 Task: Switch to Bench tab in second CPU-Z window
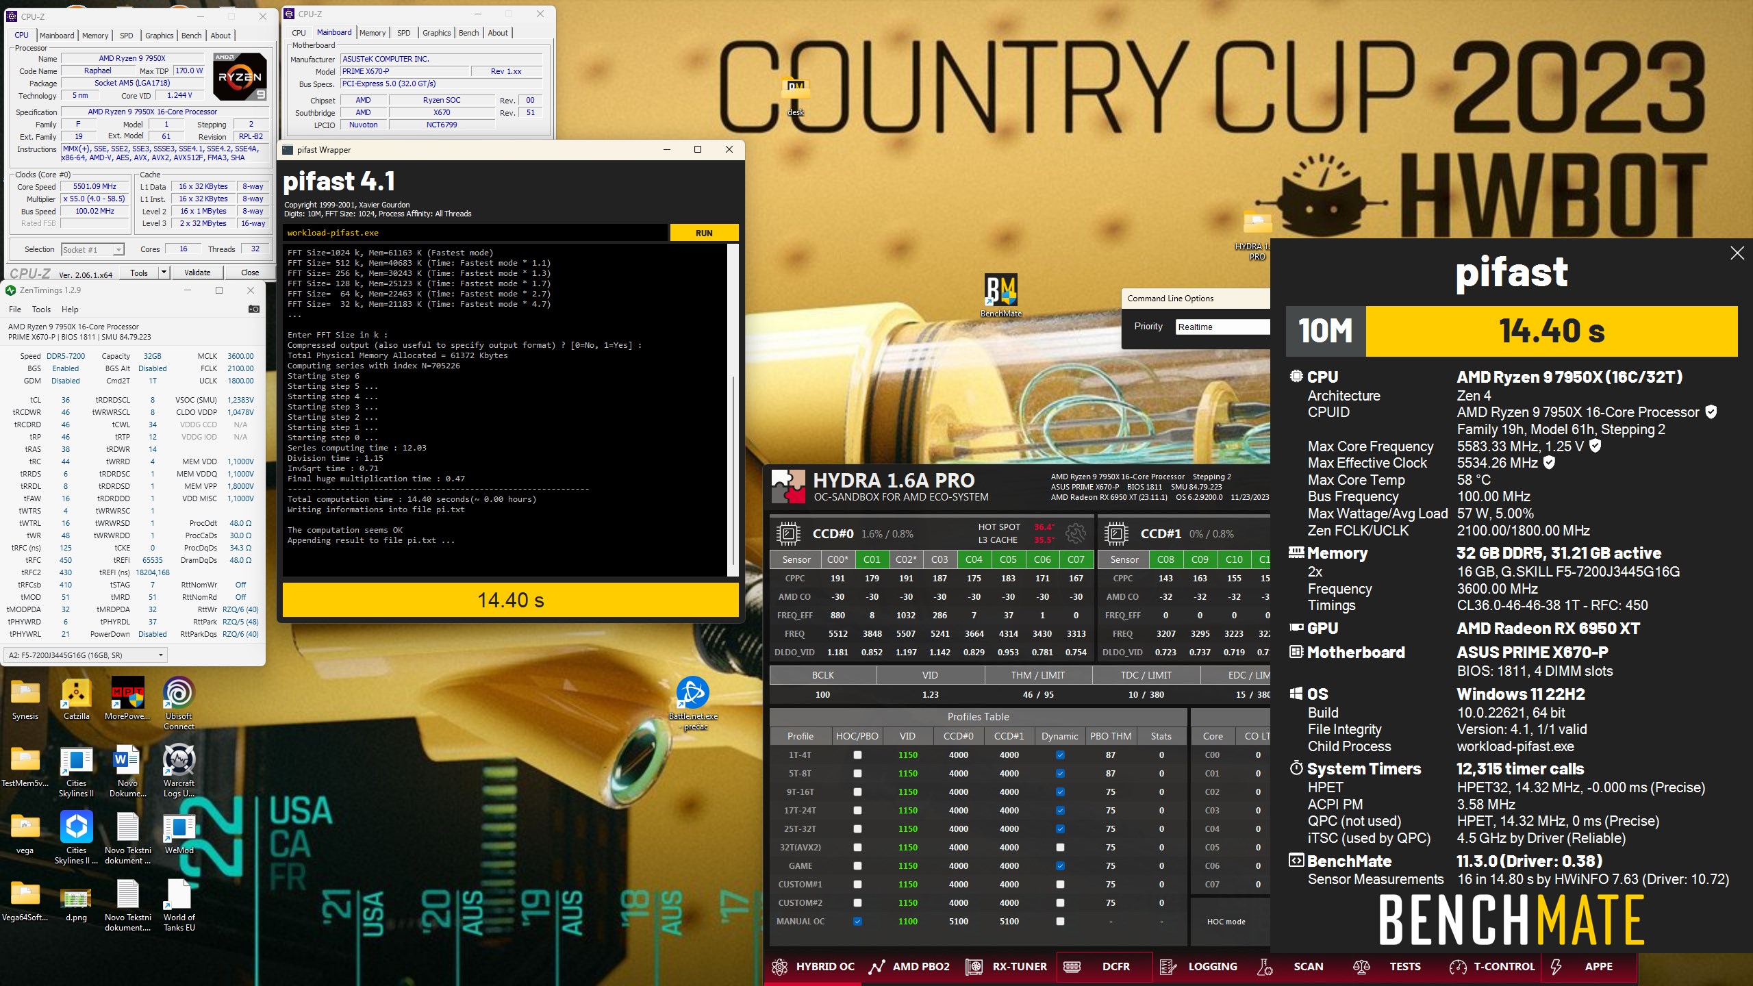coord(468,33)
